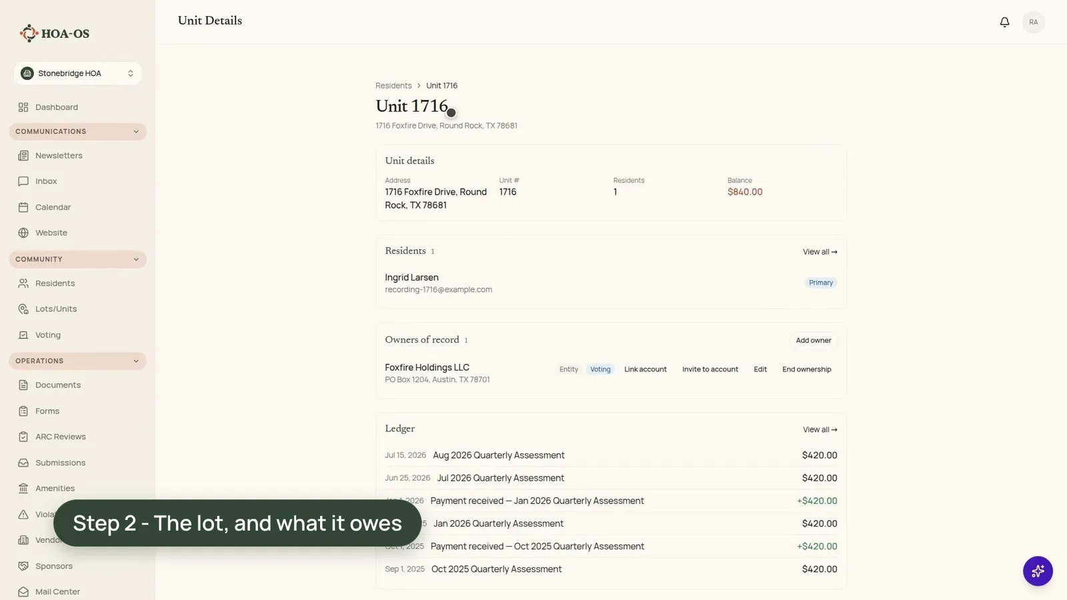The width and height of the screenshot is (1067, 600).
Task: Click Add owner button
Action: pyautogui.click(x=813, y=341)
